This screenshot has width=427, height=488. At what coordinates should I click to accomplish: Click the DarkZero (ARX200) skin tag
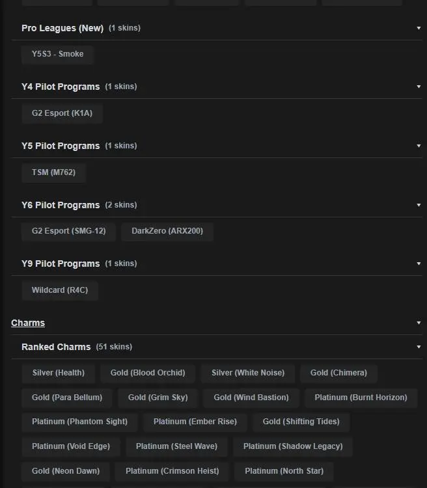(x=167, y=231)
